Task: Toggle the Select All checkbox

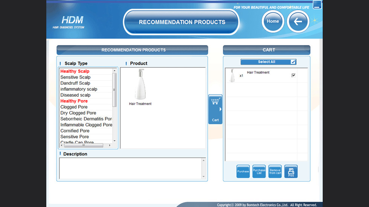Action: (293, 62)
